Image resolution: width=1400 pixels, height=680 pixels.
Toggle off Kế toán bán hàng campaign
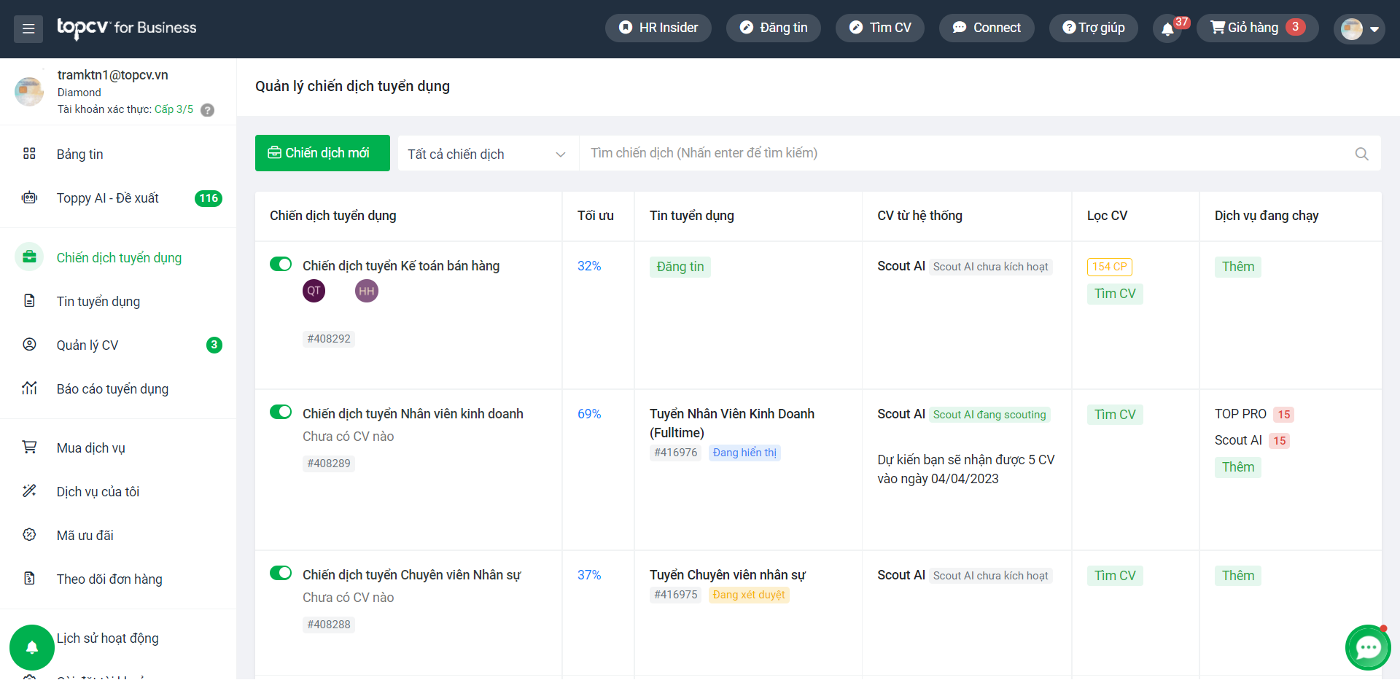tap(281, 264)
